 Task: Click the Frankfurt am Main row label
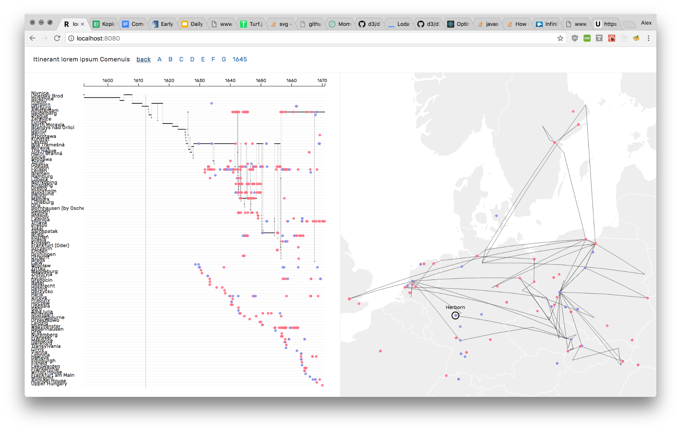pos(53,375)
